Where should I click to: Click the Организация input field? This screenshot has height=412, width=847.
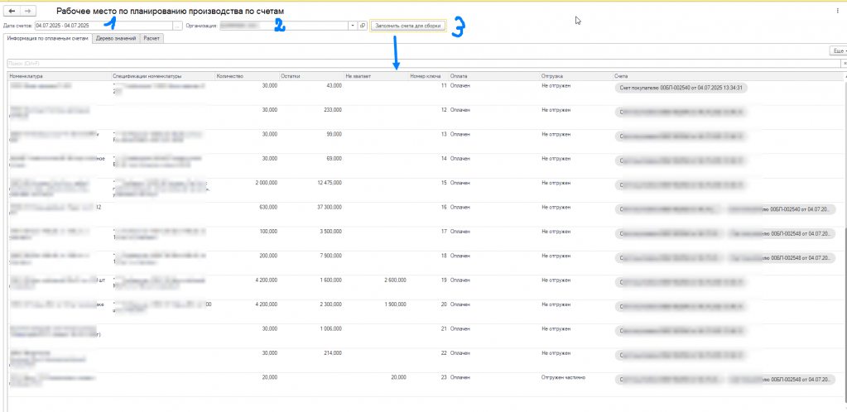[x=284, y=26]
